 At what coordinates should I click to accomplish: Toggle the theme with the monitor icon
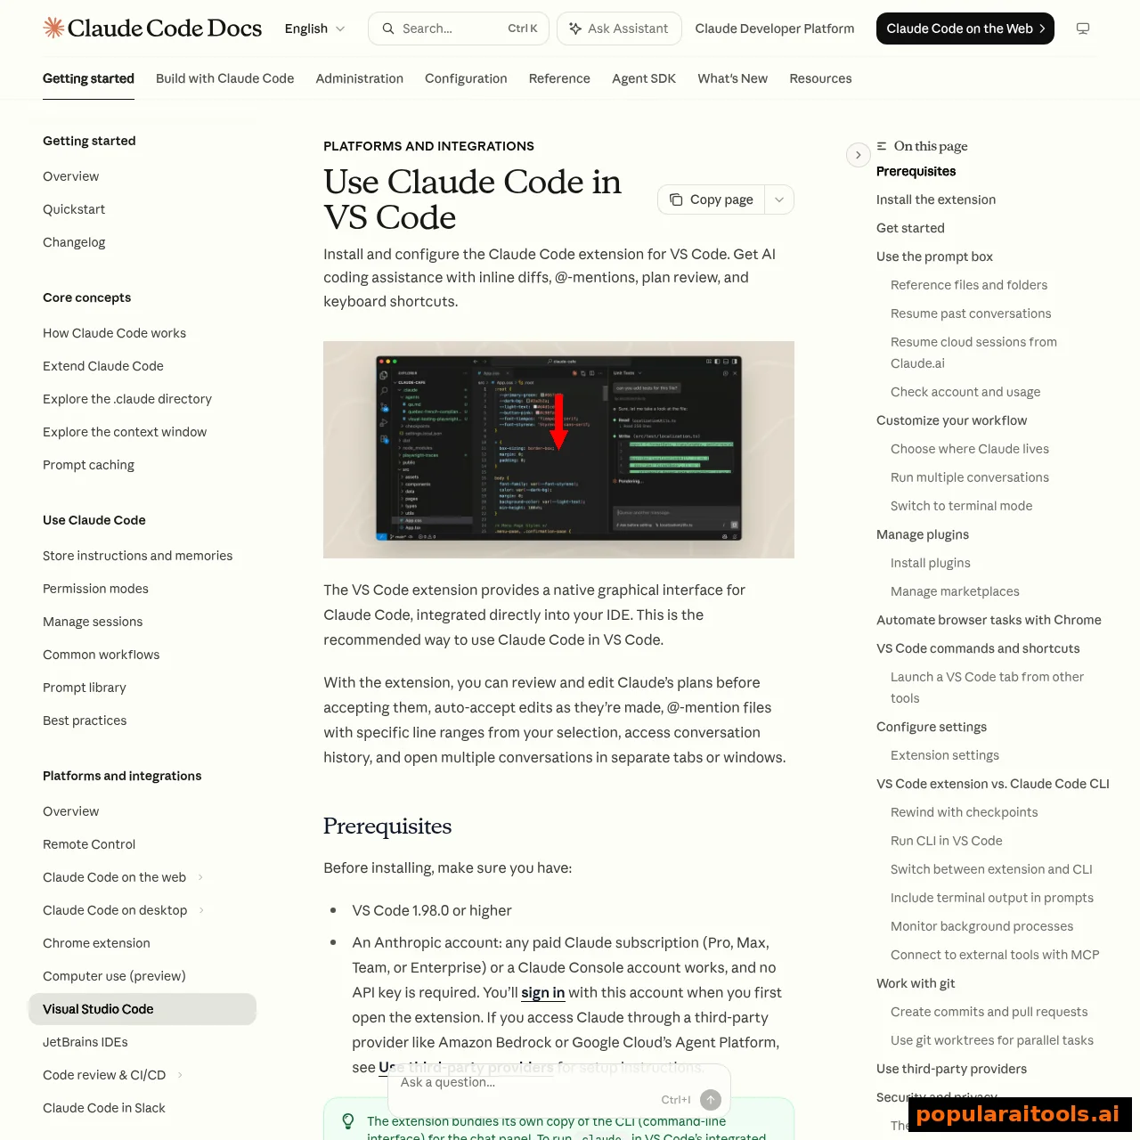[1083, 28]
